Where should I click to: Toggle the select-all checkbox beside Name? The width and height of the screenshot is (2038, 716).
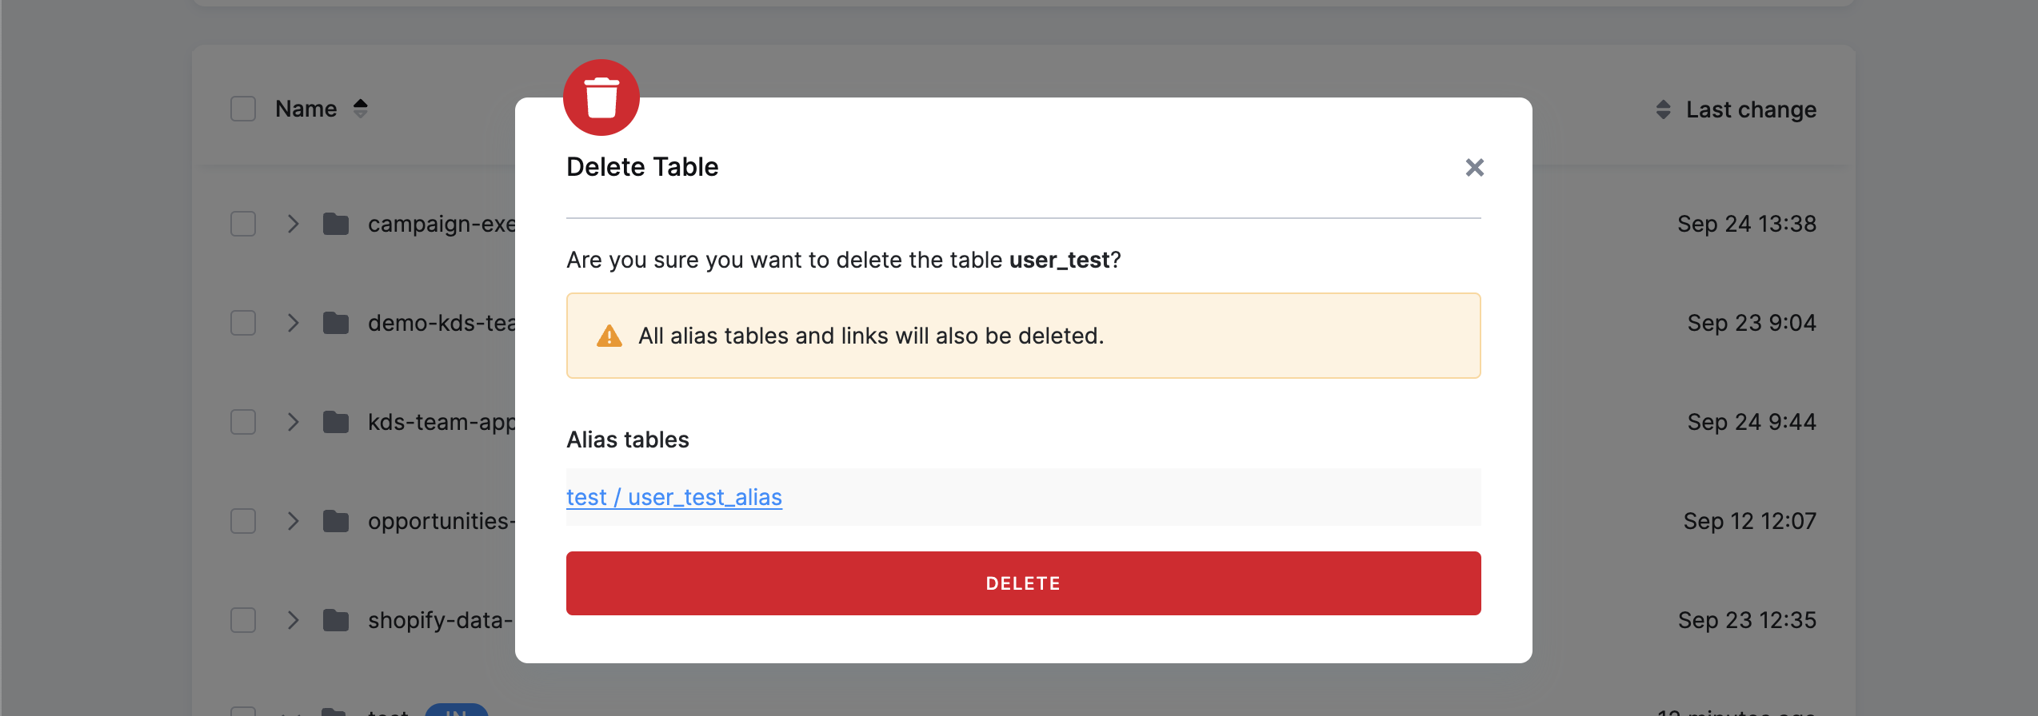243,109
